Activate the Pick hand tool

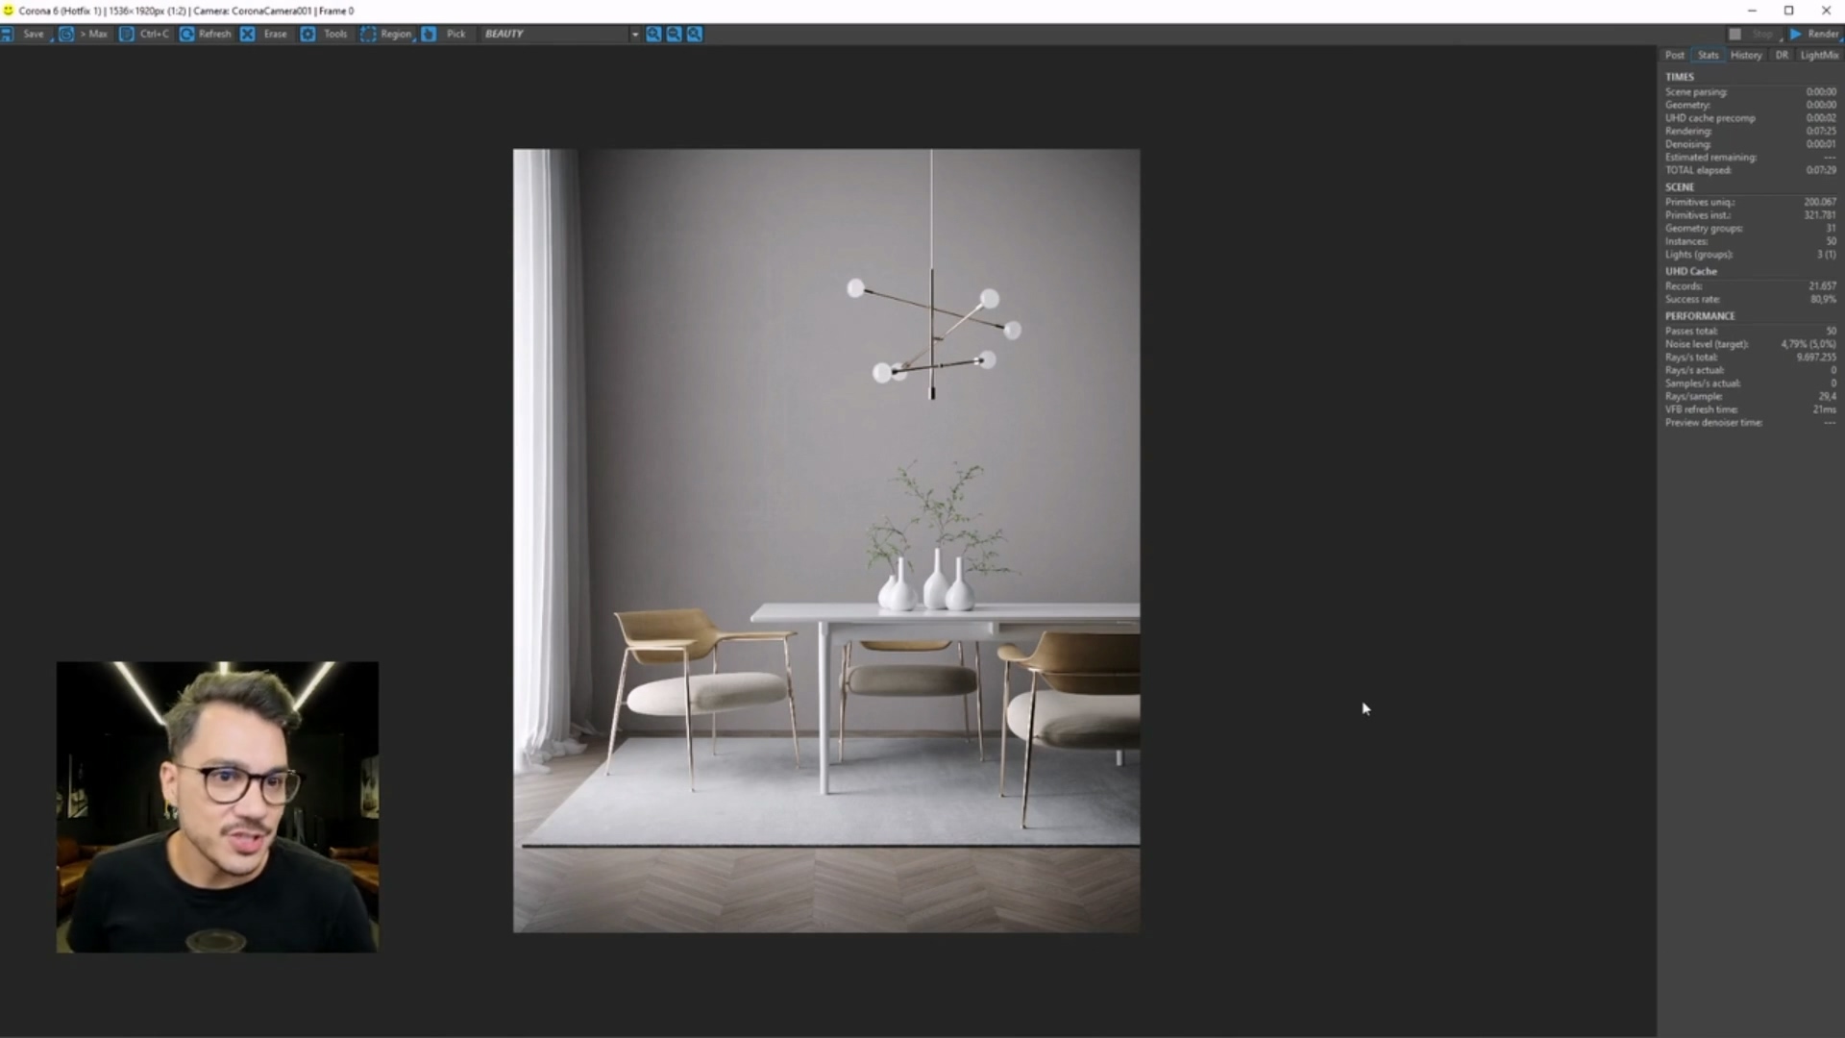coord(430,34)
